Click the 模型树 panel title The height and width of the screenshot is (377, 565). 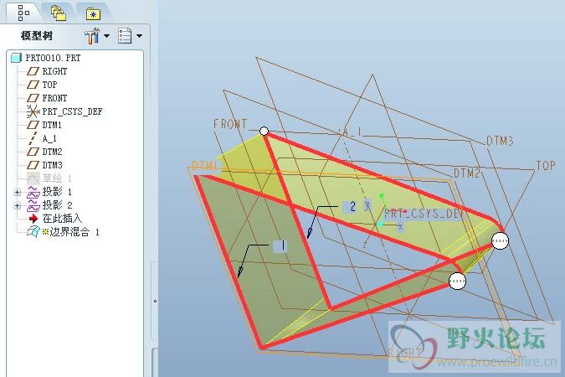[36, 36]
